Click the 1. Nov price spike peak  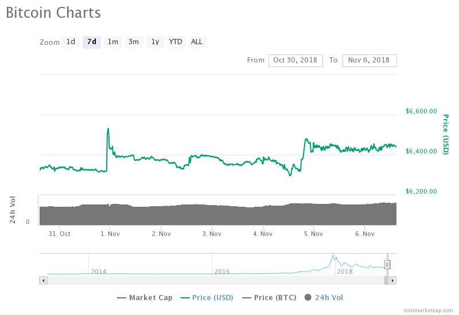(x=108, y=129)
